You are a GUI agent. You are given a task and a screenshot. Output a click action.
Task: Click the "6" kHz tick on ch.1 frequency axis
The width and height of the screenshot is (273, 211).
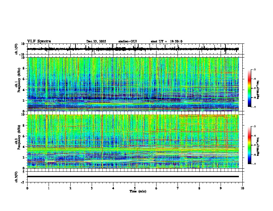pyautogui.click(x=24, y=79)
